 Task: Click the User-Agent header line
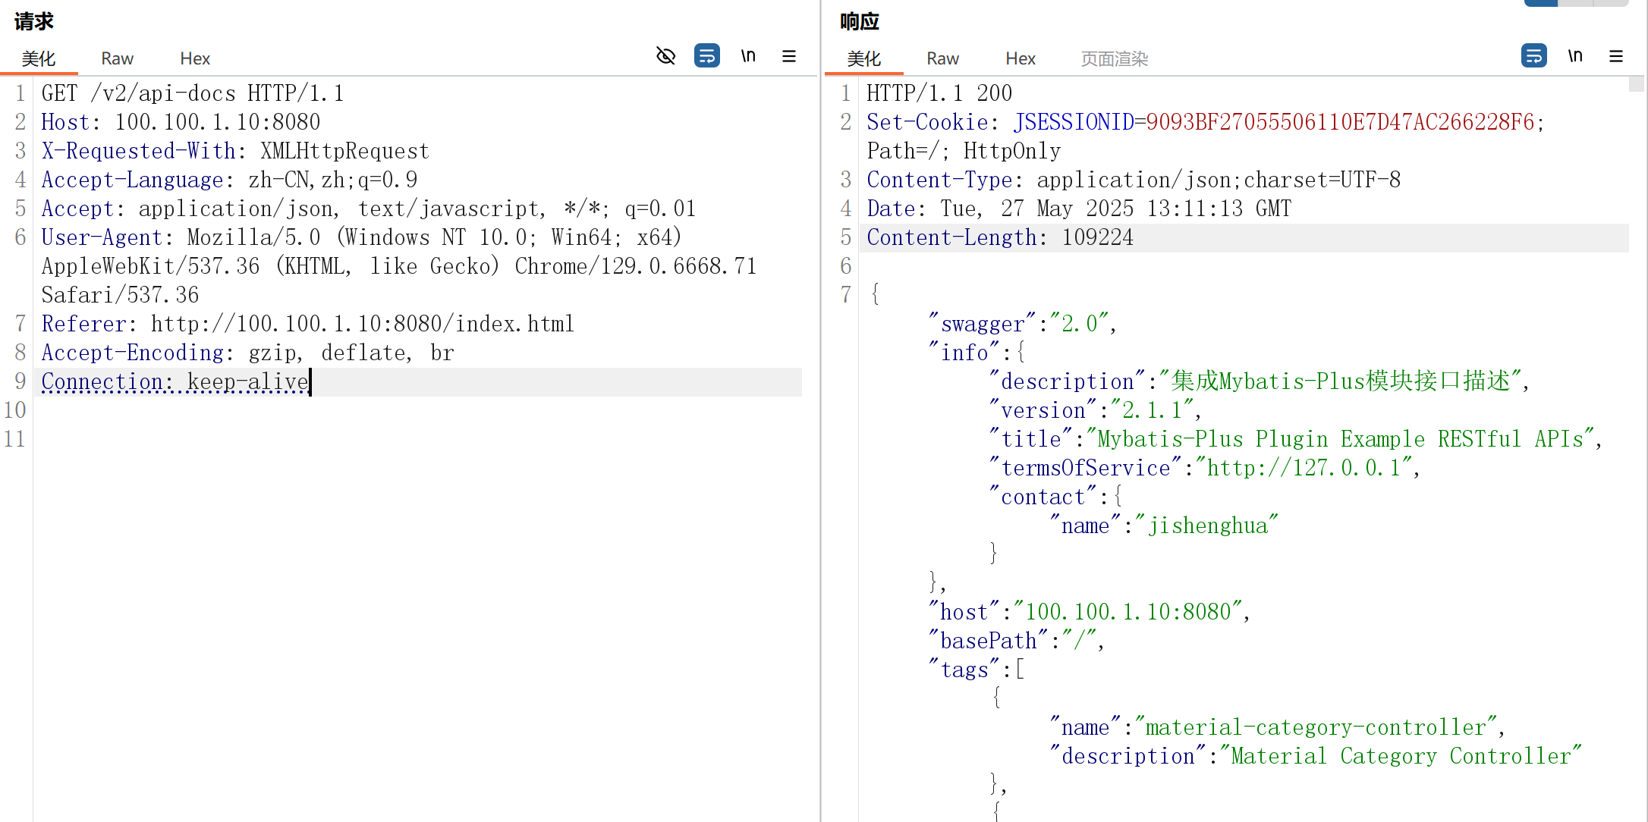pos(398,266)
